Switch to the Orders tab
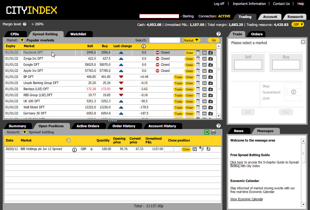Viewport: 310px width, 210px height. (257, 34)
